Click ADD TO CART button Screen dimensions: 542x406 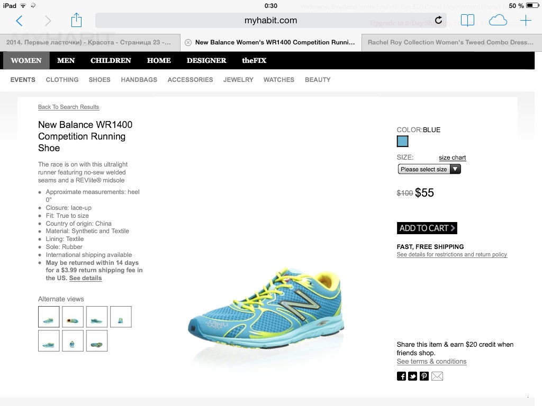(x=427, y=228)
